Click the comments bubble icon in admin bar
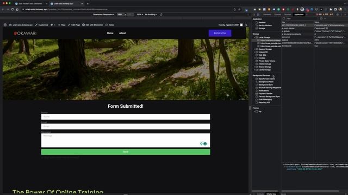 (x=52, y=25)
